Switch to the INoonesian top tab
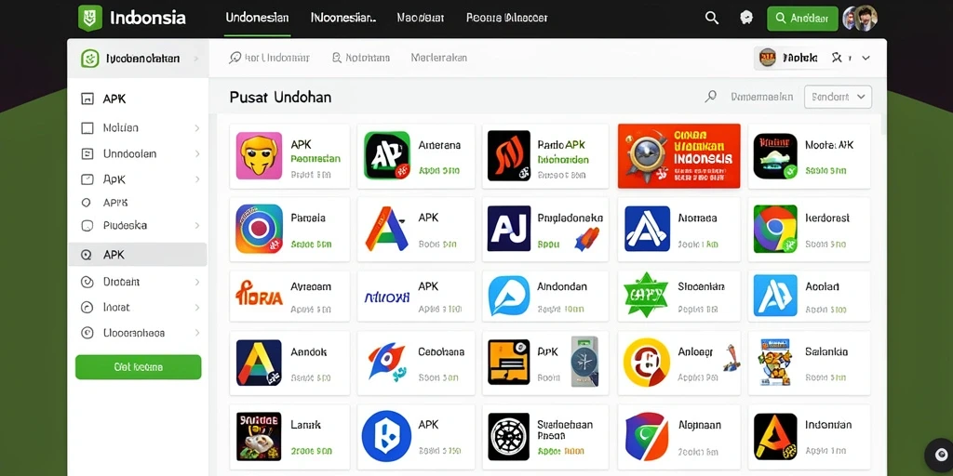This screenshot has height=476, width=953. tap(343, 18)
